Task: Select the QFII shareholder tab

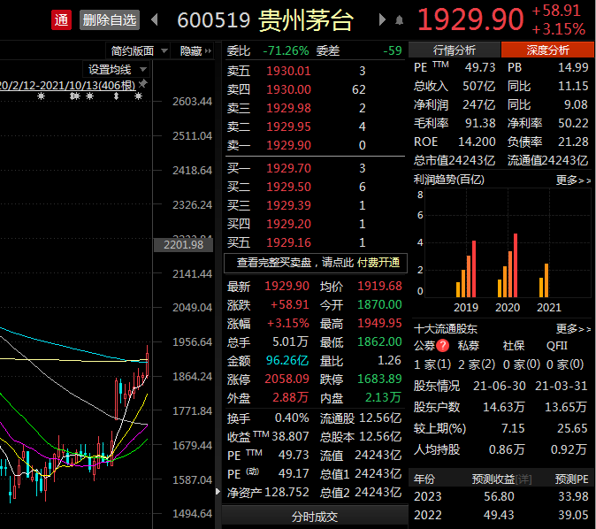Action: pos(557,345)
